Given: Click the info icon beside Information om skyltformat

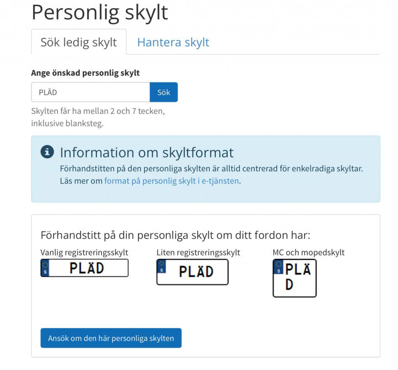Looking at the screenshot, I should tap(47, 152).
